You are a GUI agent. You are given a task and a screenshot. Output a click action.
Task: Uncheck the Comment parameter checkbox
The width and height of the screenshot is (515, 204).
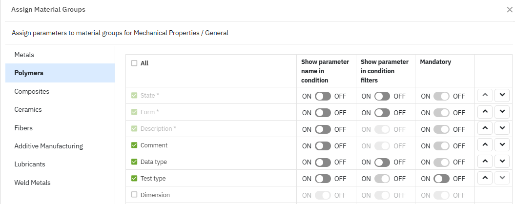[134, 145]
